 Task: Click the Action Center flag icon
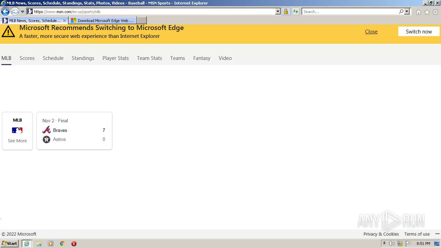coord(408,244)
